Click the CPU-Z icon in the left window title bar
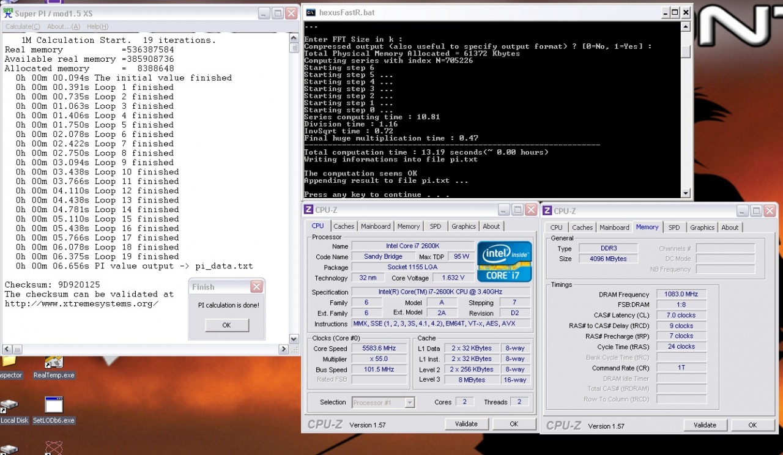The image size is (783, 455). (309, 210)
